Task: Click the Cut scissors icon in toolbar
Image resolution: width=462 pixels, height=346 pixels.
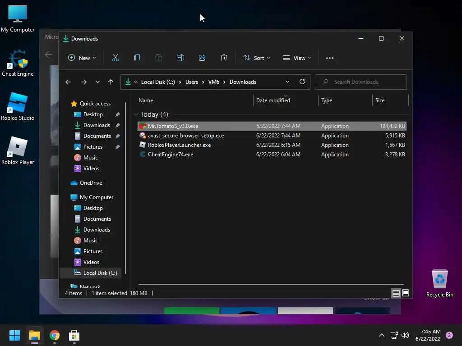Action: 115,58
